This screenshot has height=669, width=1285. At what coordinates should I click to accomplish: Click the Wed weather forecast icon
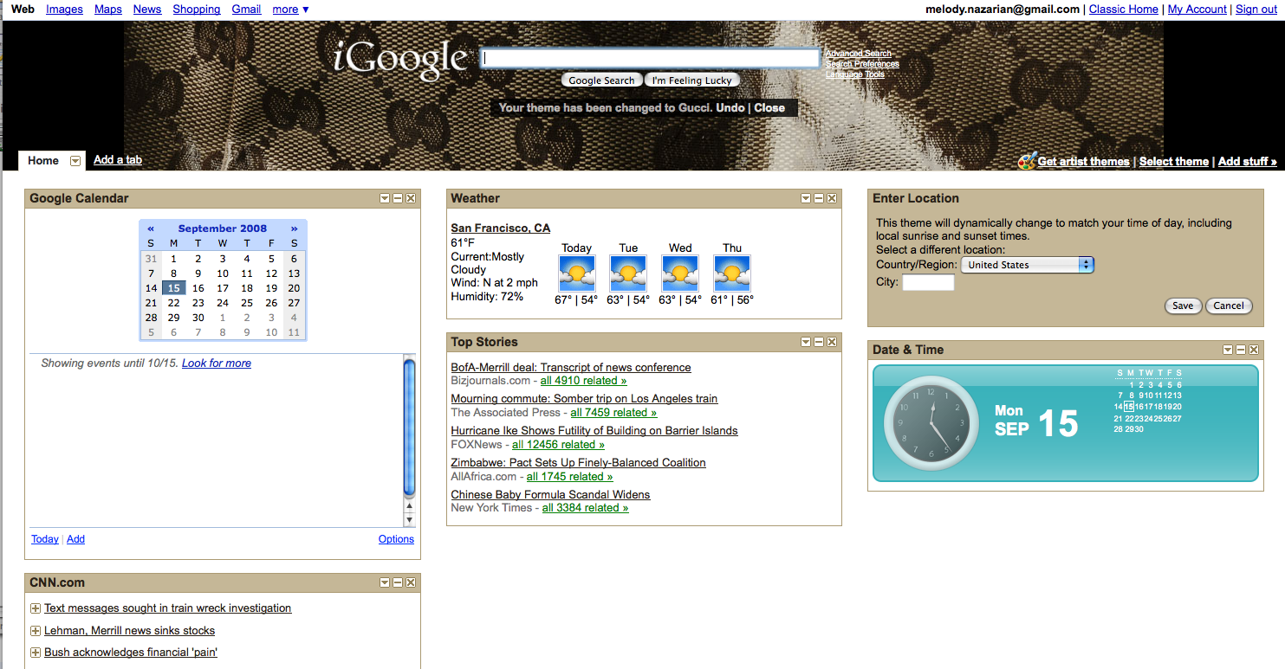[681, 273]
